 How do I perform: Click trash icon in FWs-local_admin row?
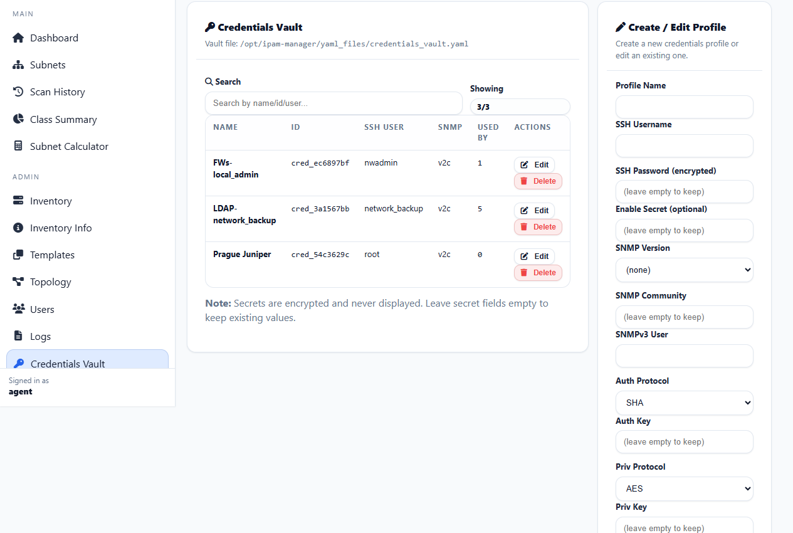(524, 181)
